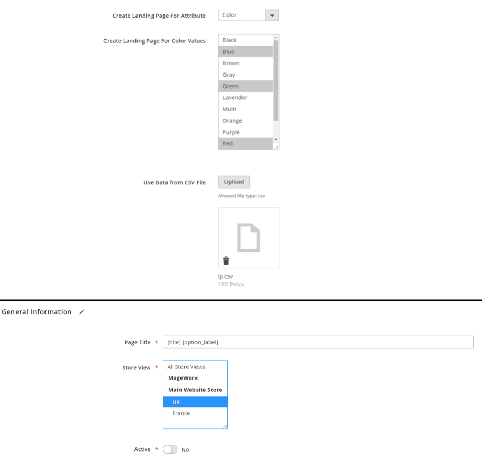Screen dimensions: 482x466
Task: Select Orange in the color values list
Action: point(245,121)
